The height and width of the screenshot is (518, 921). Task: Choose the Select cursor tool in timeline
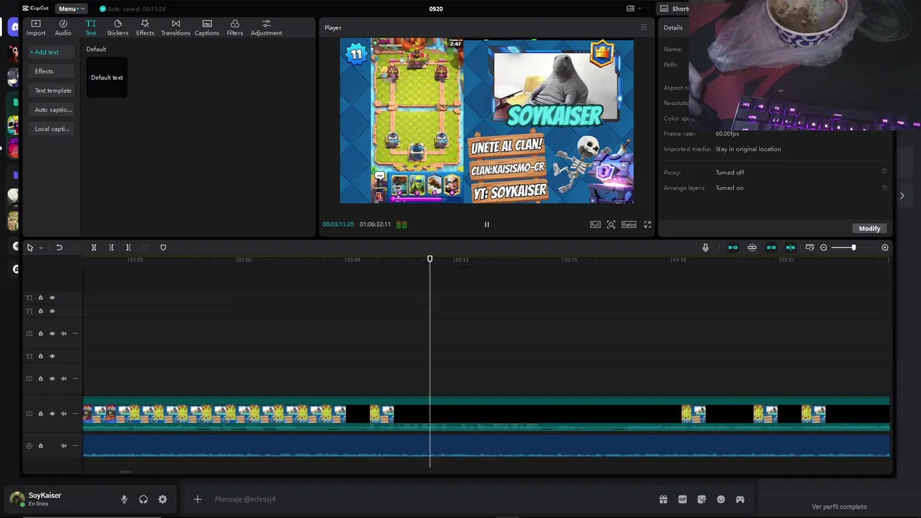[30, 247]
